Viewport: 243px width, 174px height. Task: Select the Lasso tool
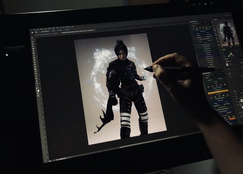point(33,42)
